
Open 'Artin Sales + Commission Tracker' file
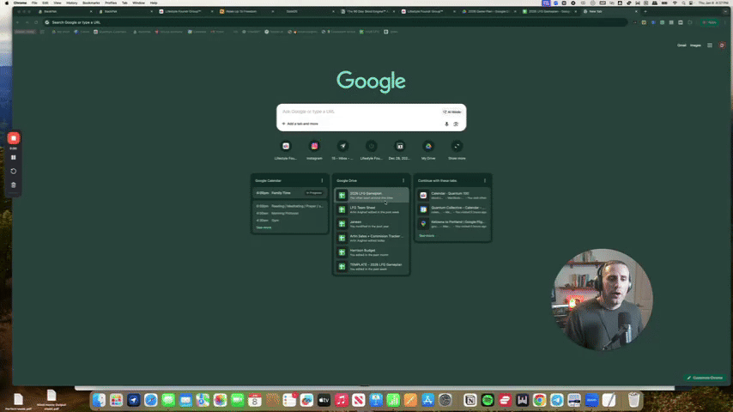[x=372, y=238]
